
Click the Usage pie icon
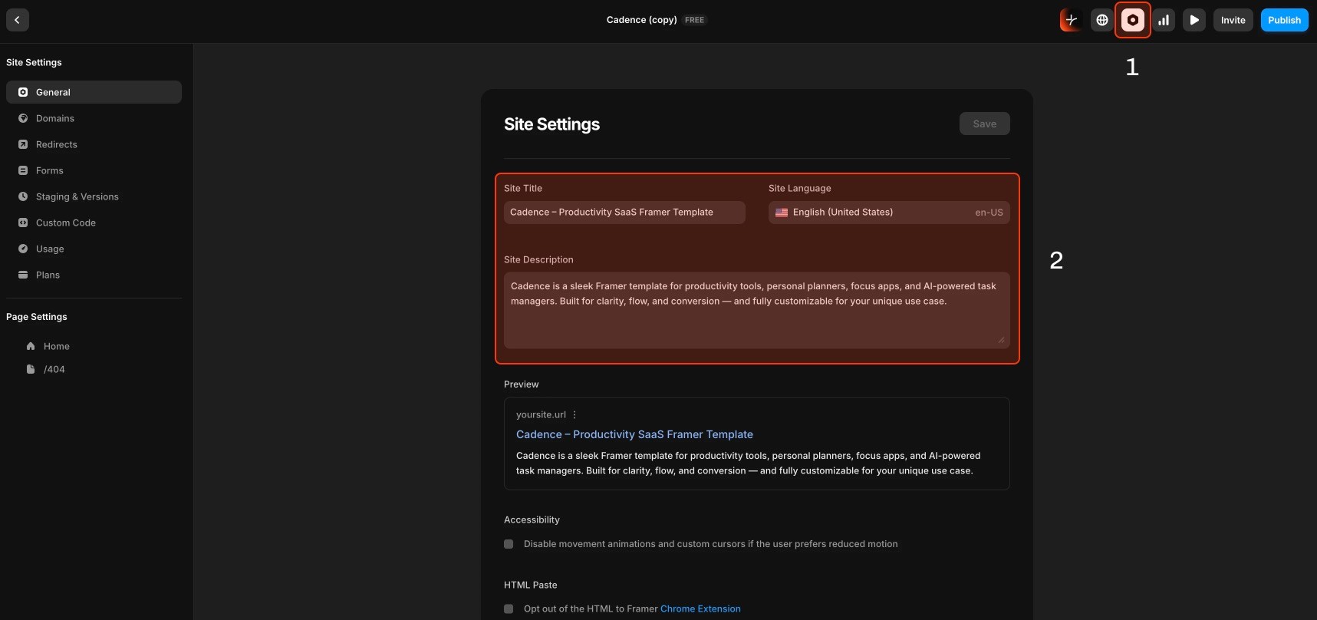[23, 249]
